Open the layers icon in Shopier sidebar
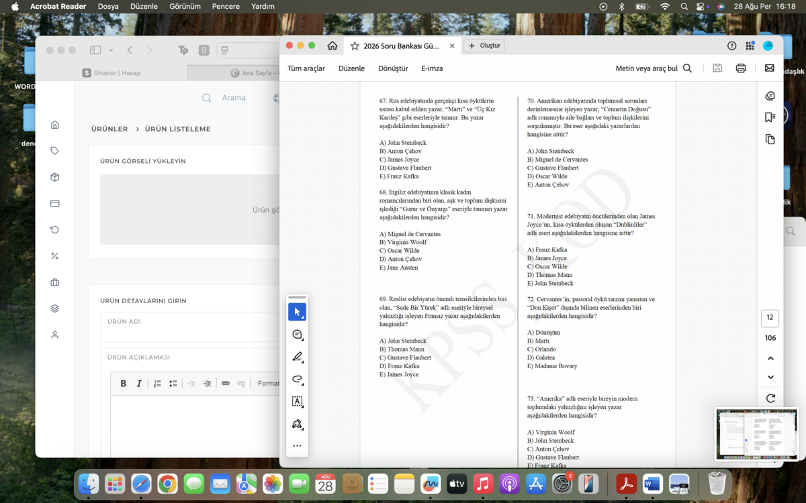The image size is (806, 503). tap(55, 309)
